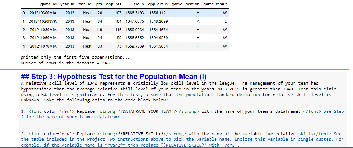This screenshot has width=353, height=148.
Task: Select cell 201211020NYK in row 1
Action: (43, 21)
